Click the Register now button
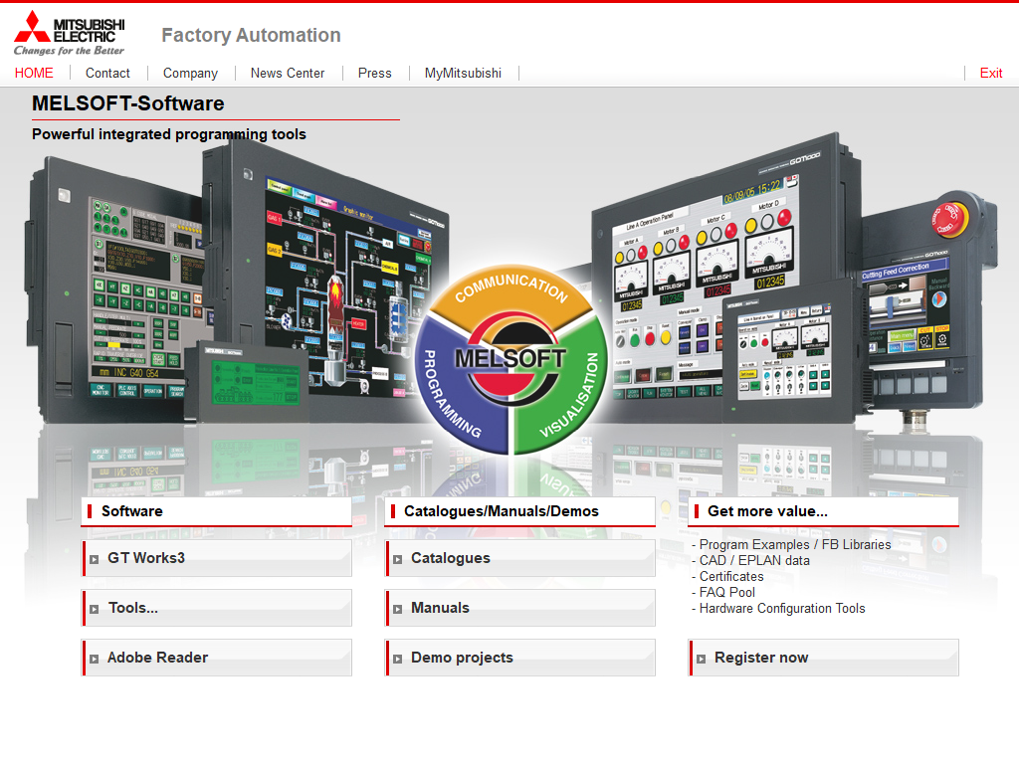The width and height of the screenshot is (1019, 764). pos(823,658)
